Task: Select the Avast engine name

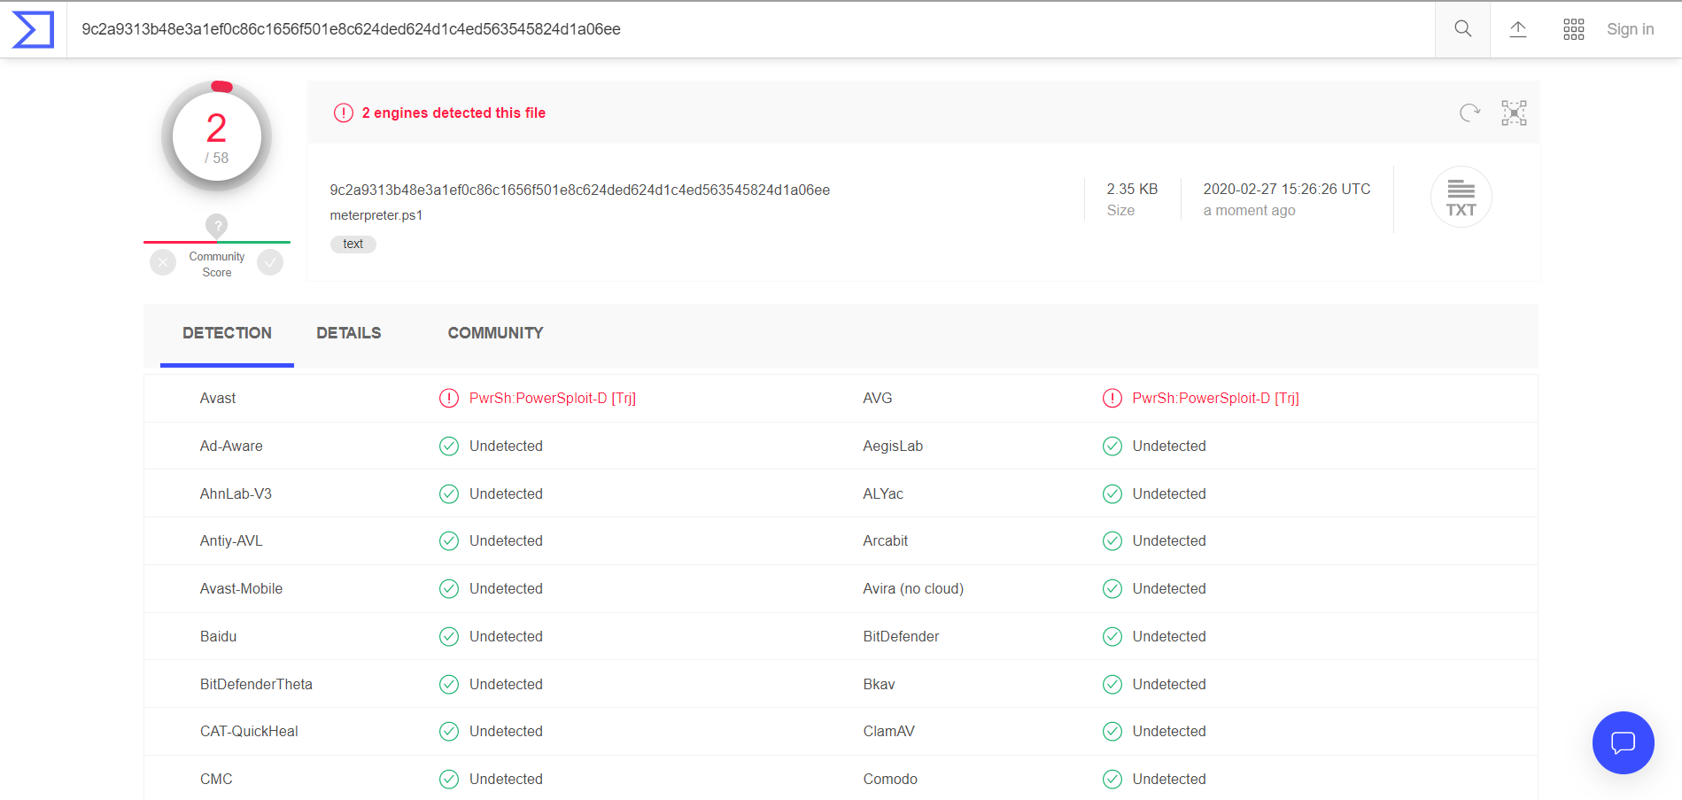Action: [x=218, y=399]
